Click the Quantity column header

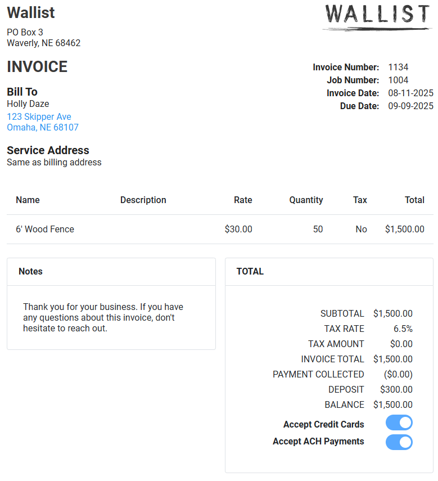pos(306,200)
